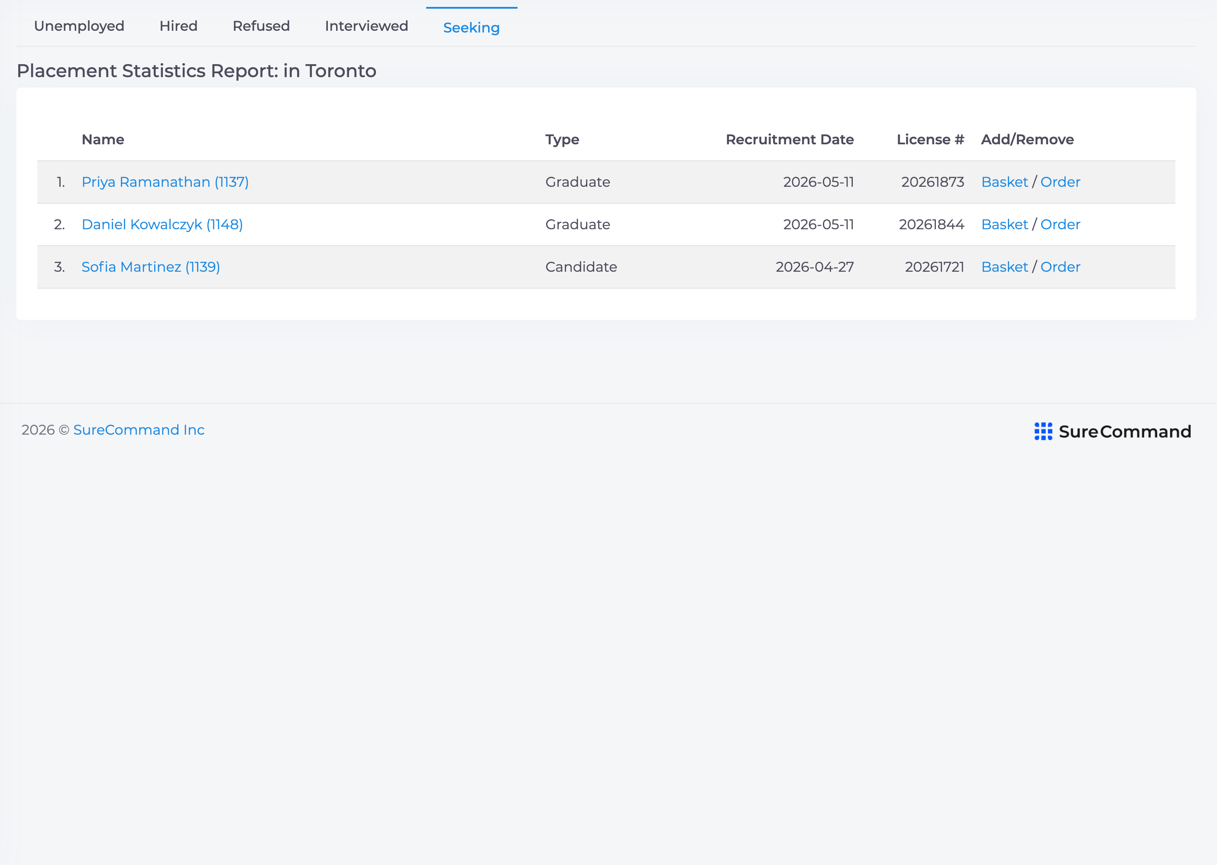
Task: Select license number 20261873
Action: click(933, 182)
